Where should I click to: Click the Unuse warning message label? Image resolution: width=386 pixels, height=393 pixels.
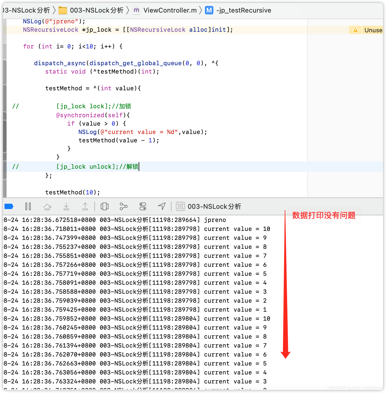pyautogui.click(x=373, y=30)
